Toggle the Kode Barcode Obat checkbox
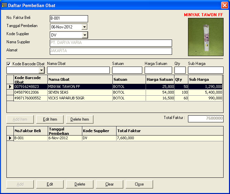Viewport: 230px width, 194px height. click(9, 64)
